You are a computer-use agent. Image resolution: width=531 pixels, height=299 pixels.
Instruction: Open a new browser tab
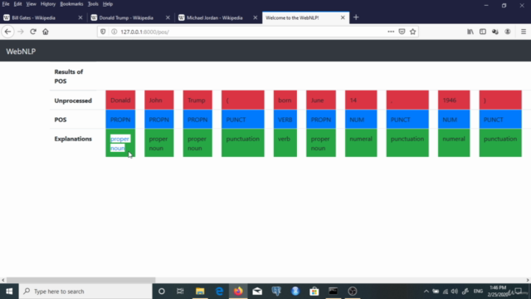356,17
